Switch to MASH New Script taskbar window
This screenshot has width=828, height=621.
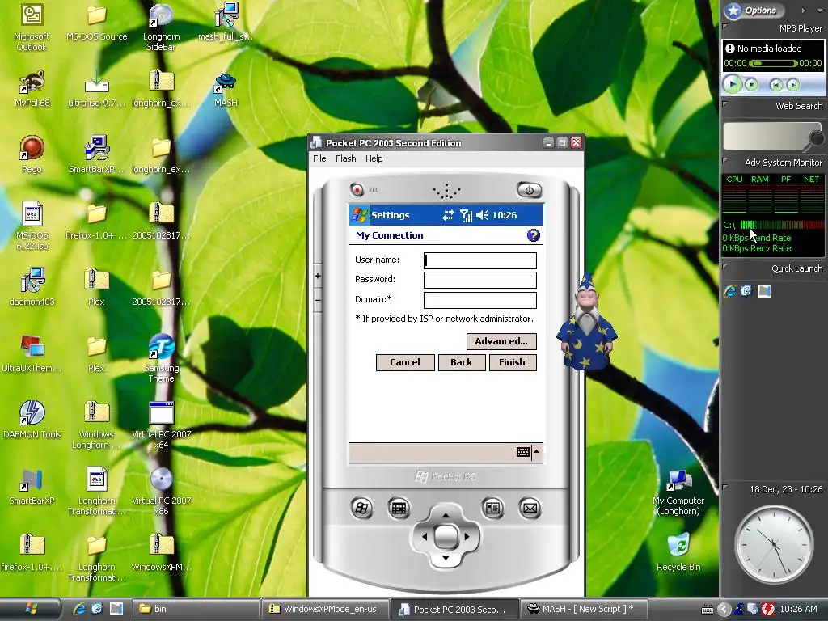[584, 609]
